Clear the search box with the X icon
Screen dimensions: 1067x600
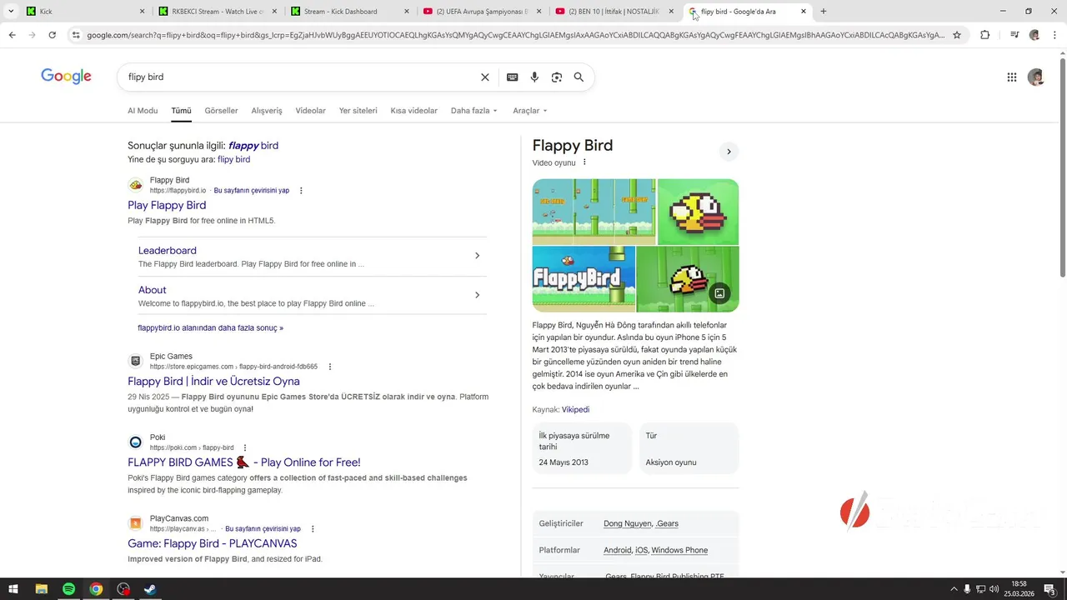pyautogui.click(x=485, y=77)
